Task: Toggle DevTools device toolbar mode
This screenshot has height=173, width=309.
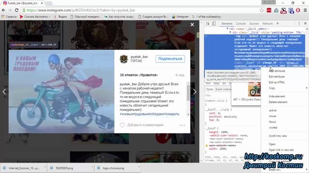Action: pos(214,24)
